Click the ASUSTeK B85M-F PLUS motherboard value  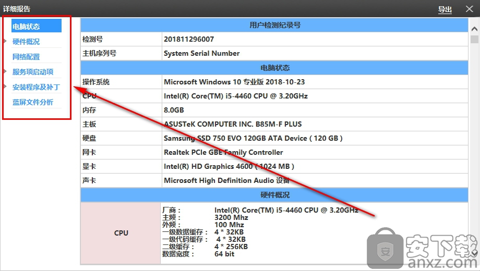click(233, 124)
